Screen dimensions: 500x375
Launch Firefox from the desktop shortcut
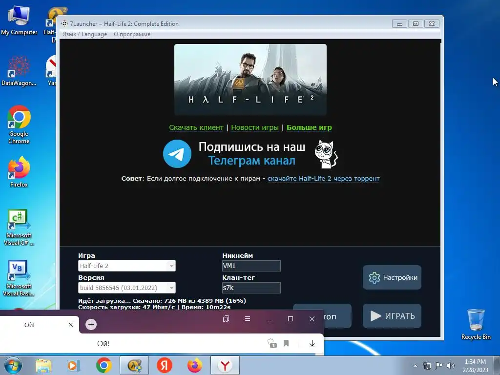coord(19,171)
